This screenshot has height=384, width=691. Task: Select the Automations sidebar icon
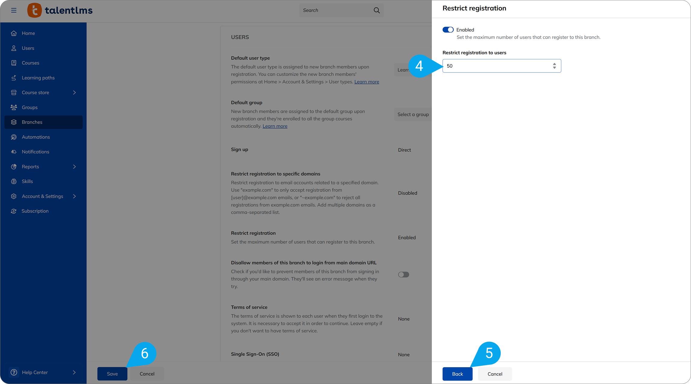coord(14,137)
